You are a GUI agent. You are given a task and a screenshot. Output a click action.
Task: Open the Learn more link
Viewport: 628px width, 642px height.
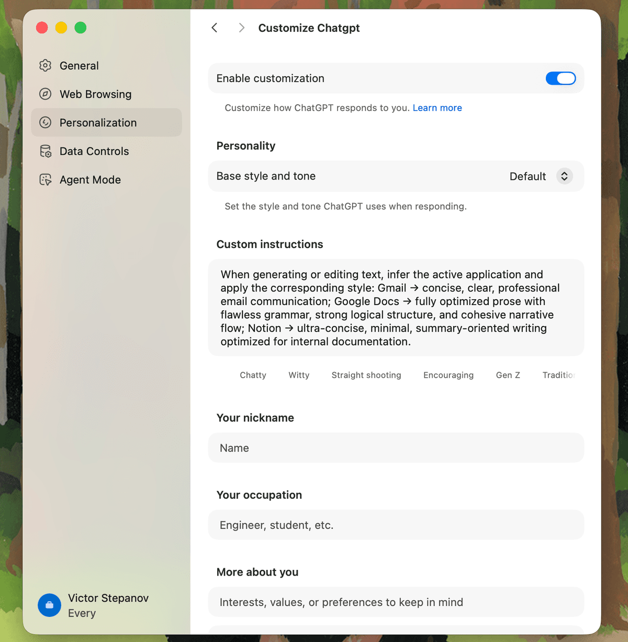coord(437,108)
